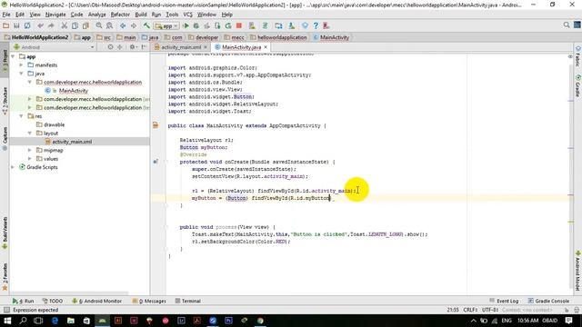
Task: Open Replace using the second magnifier icon
Action: click(x=109, y=25)
